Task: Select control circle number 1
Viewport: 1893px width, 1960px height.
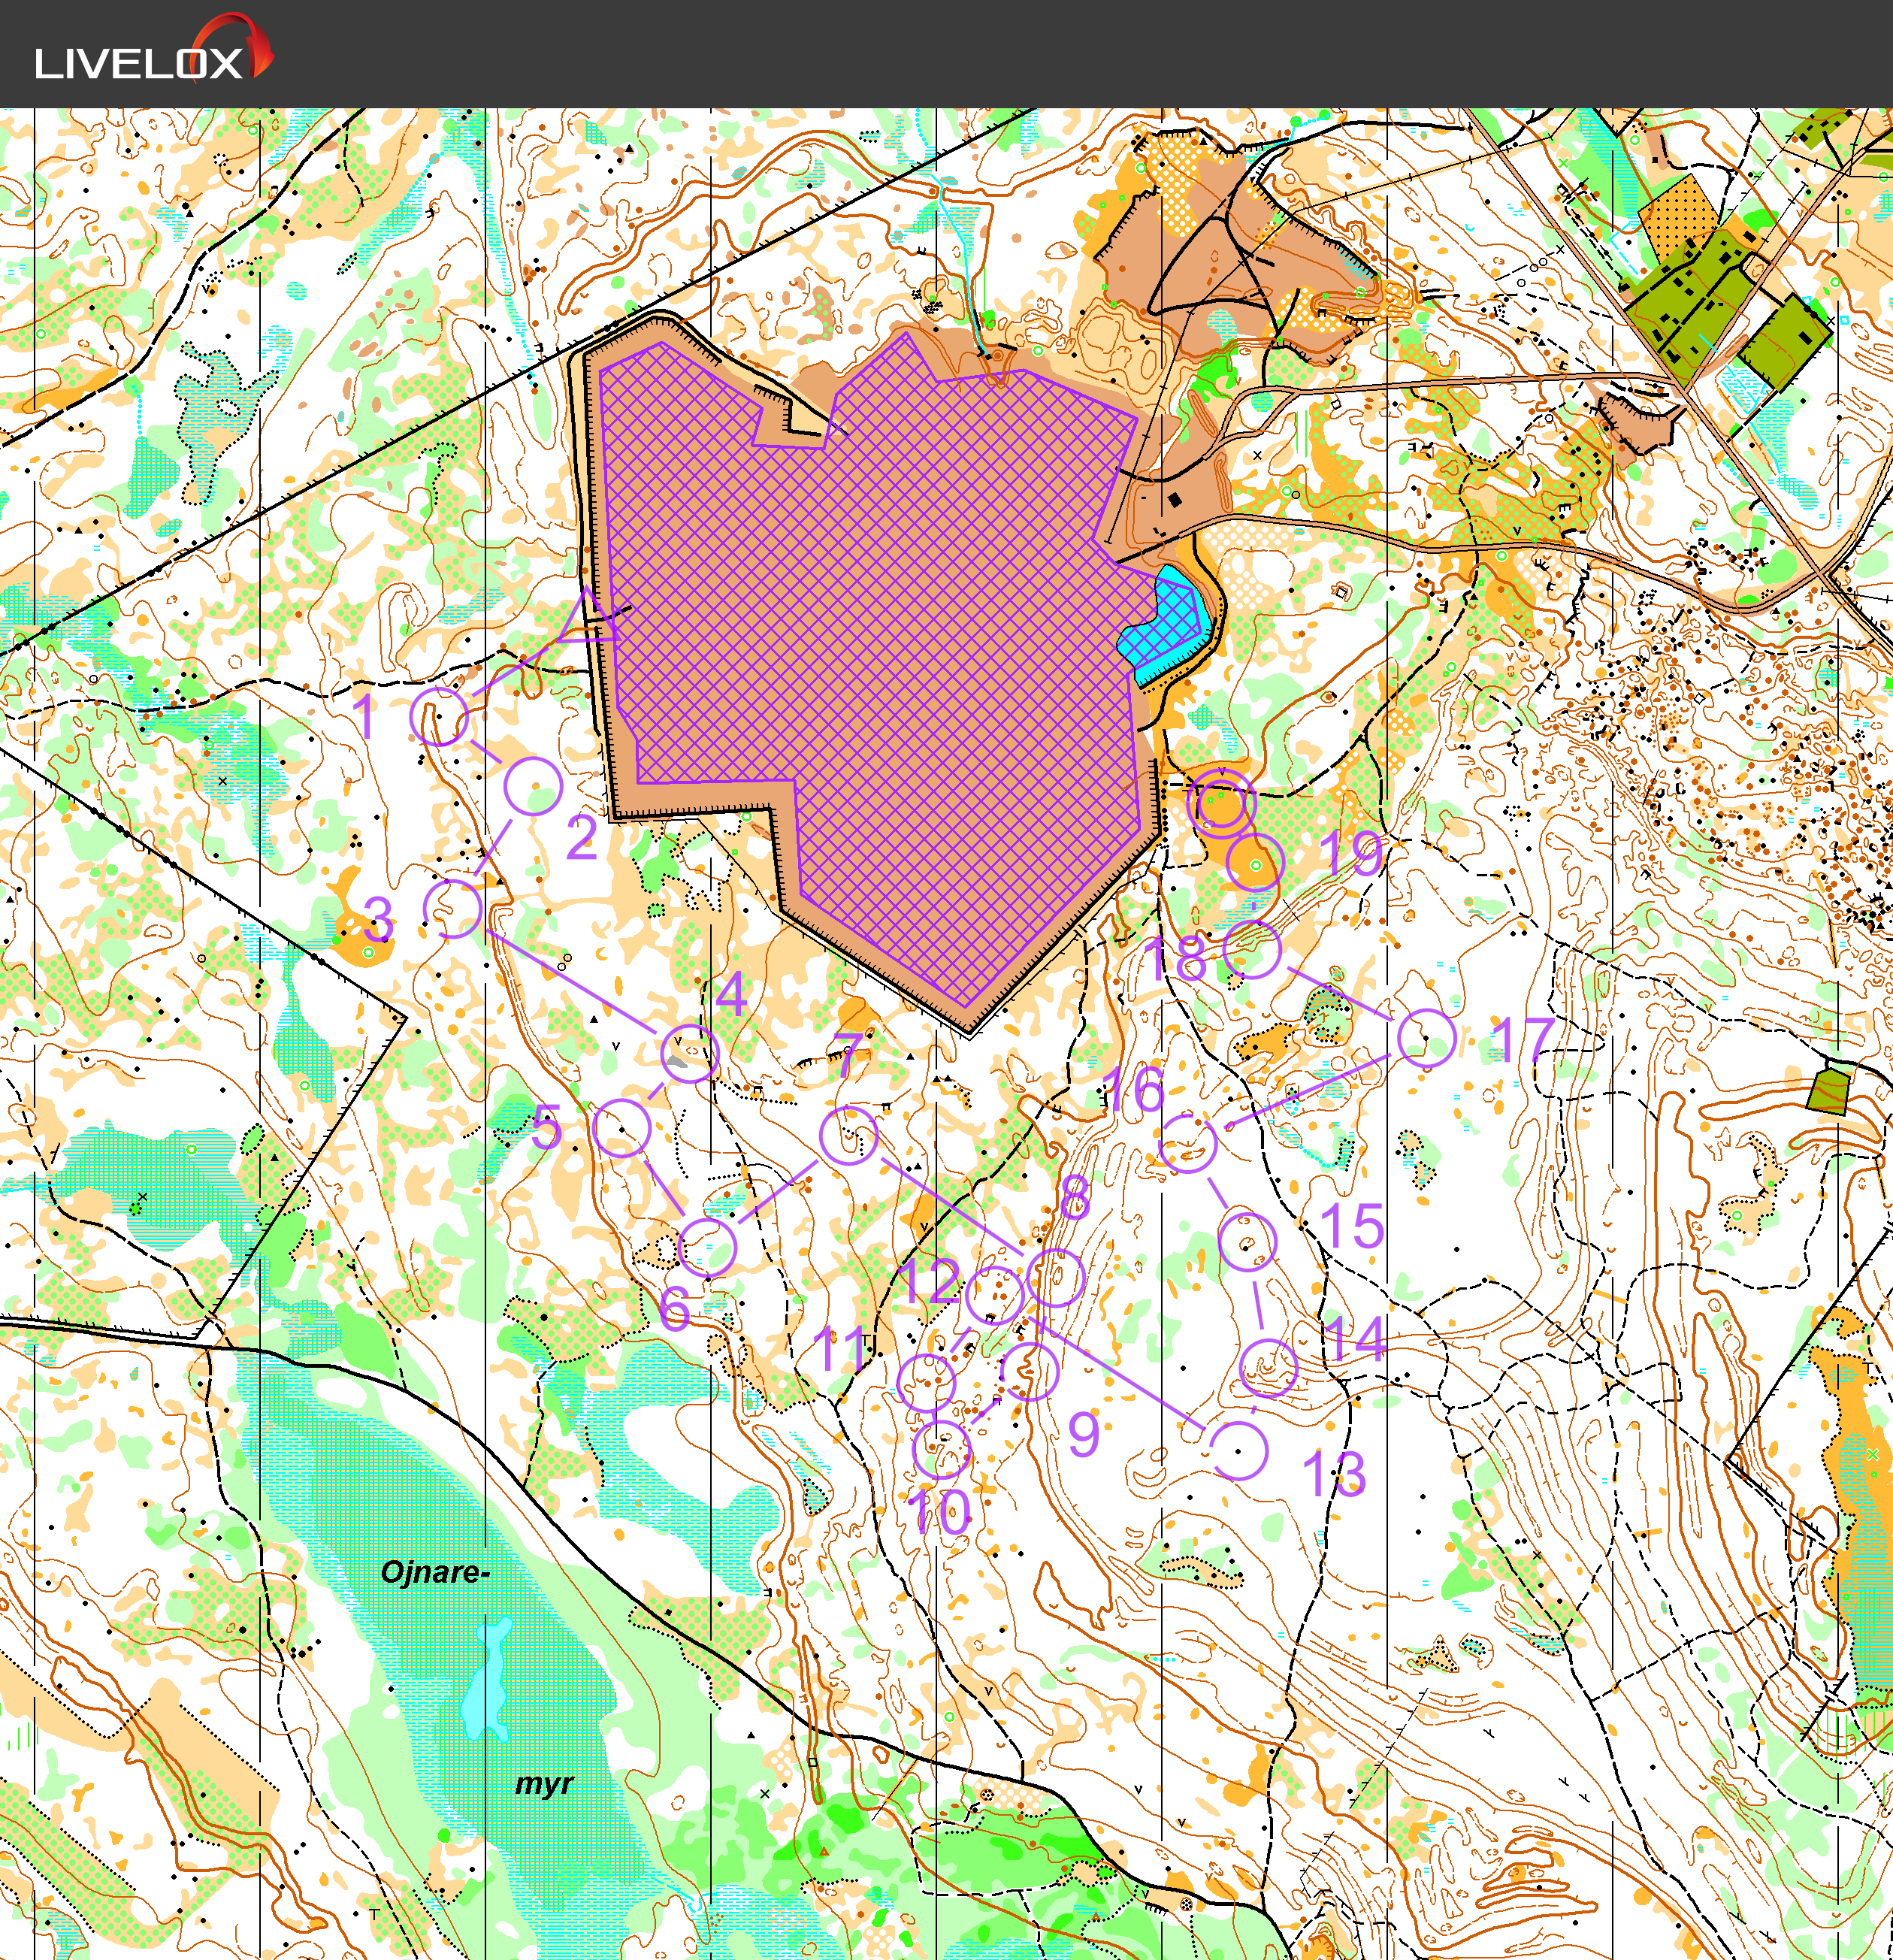Action: click(x=439, y=716)
